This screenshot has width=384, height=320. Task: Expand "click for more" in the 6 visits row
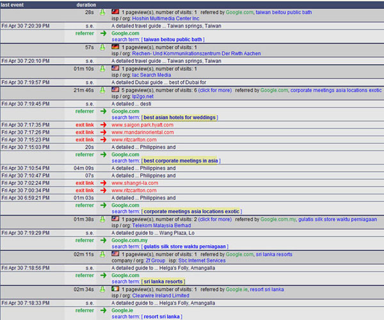pyautogui.click(x=215, y=90)
